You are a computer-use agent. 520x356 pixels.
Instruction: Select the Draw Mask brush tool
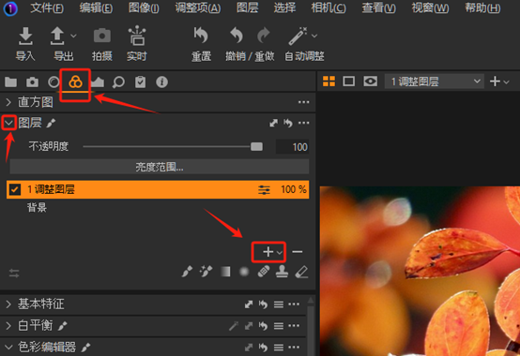[187, 272]
